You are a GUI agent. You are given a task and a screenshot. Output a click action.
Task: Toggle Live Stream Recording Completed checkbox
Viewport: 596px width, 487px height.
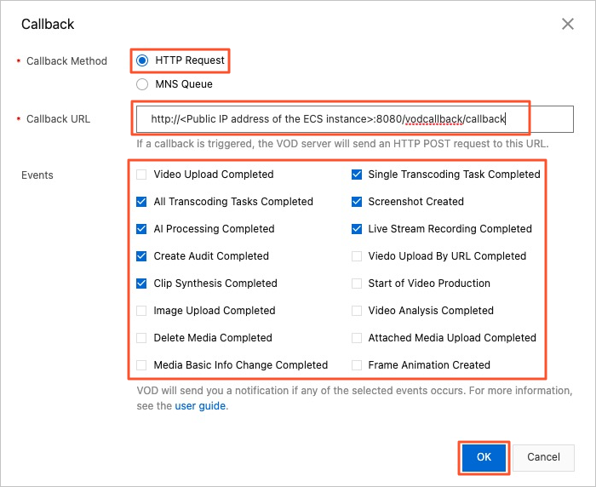pyautogui.click(x=357, y=229)
